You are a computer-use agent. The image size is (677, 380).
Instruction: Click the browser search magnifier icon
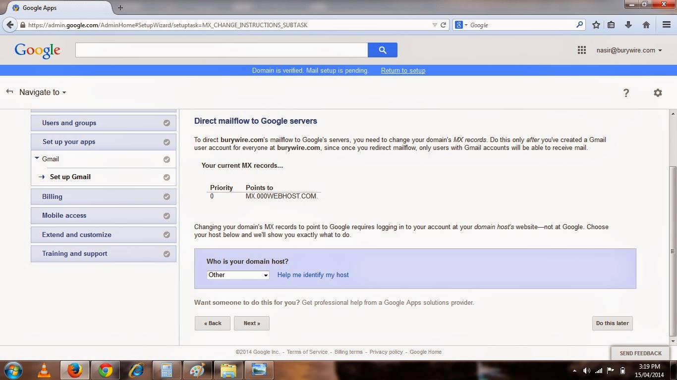(x=579, y=25)
